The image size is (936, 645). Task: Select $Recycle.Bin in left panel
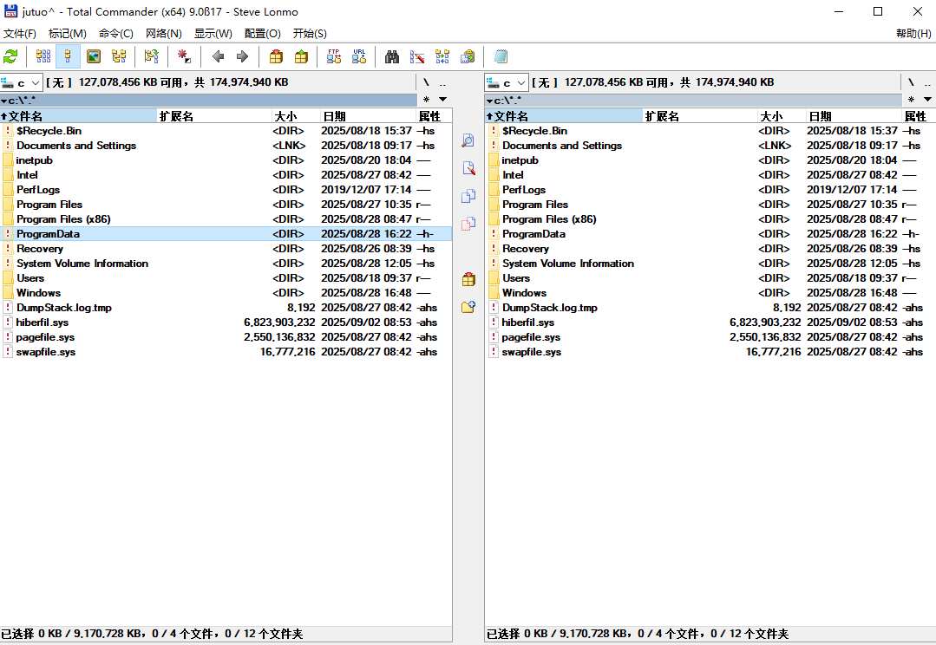pyautogui.click(x=226, y=131)
